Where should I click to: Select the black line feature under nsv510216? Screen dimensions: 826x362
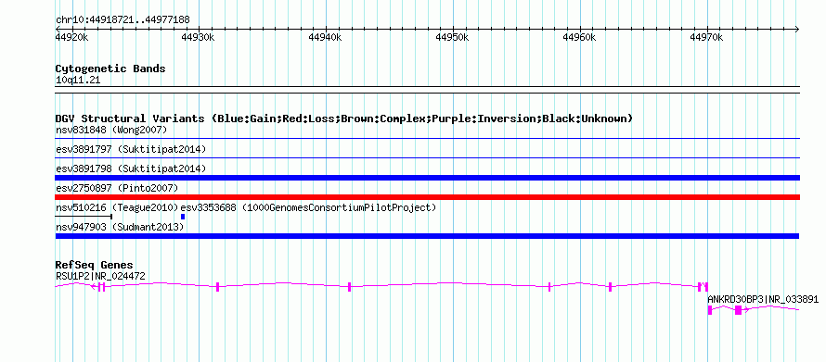[84, 217]
